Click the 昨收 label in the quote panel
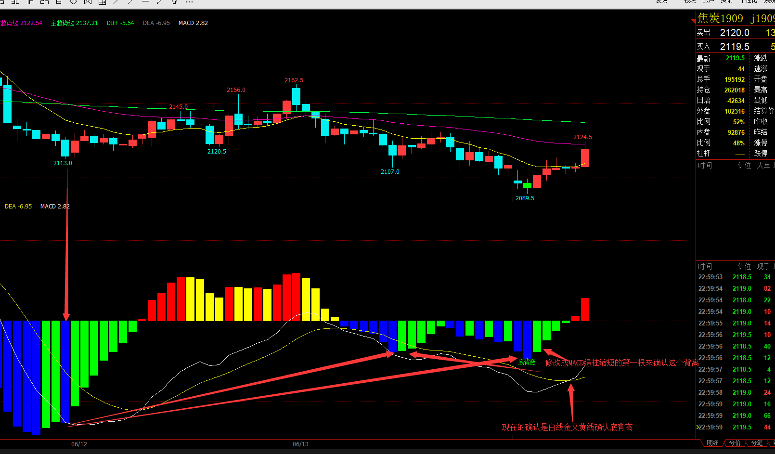Screen dimensions: 775x454 761,122
